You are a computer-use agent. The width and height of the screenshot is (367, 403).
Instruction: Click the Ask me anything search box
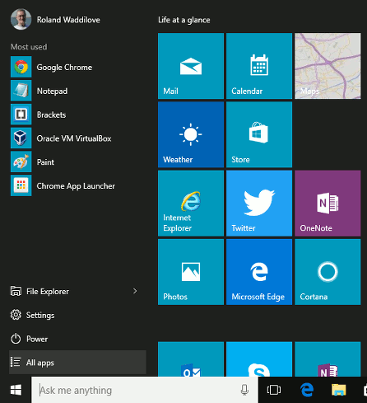145,390
